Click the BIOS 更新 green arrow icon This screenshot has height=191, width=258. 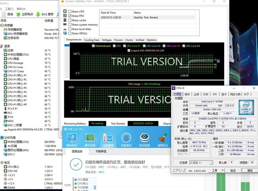point(38,14)
